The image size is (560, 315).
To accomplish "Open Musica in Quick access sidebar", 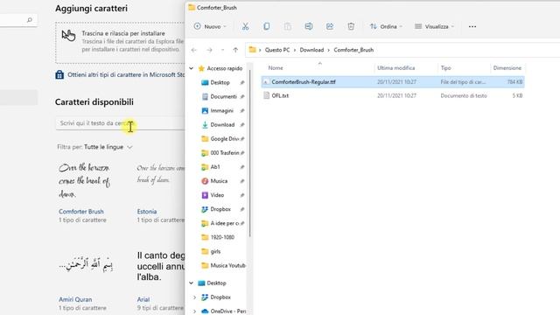I will pyautogui.click(x=219, y=181).
